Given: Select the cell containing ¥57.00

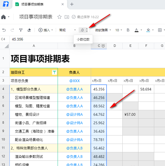Looking at the screenshot, I should (x=130, y=114).
